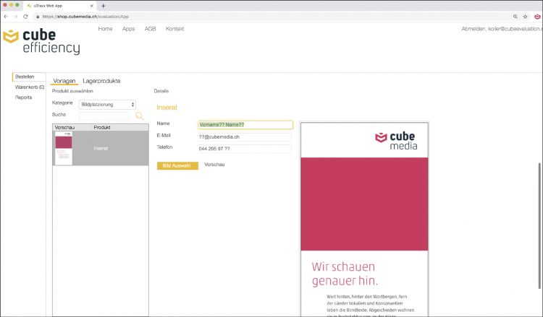Image resolution: width=543 pixels, height=317 pixels.
Task: Open Apps in the top navigation
Action: point(128,29)
